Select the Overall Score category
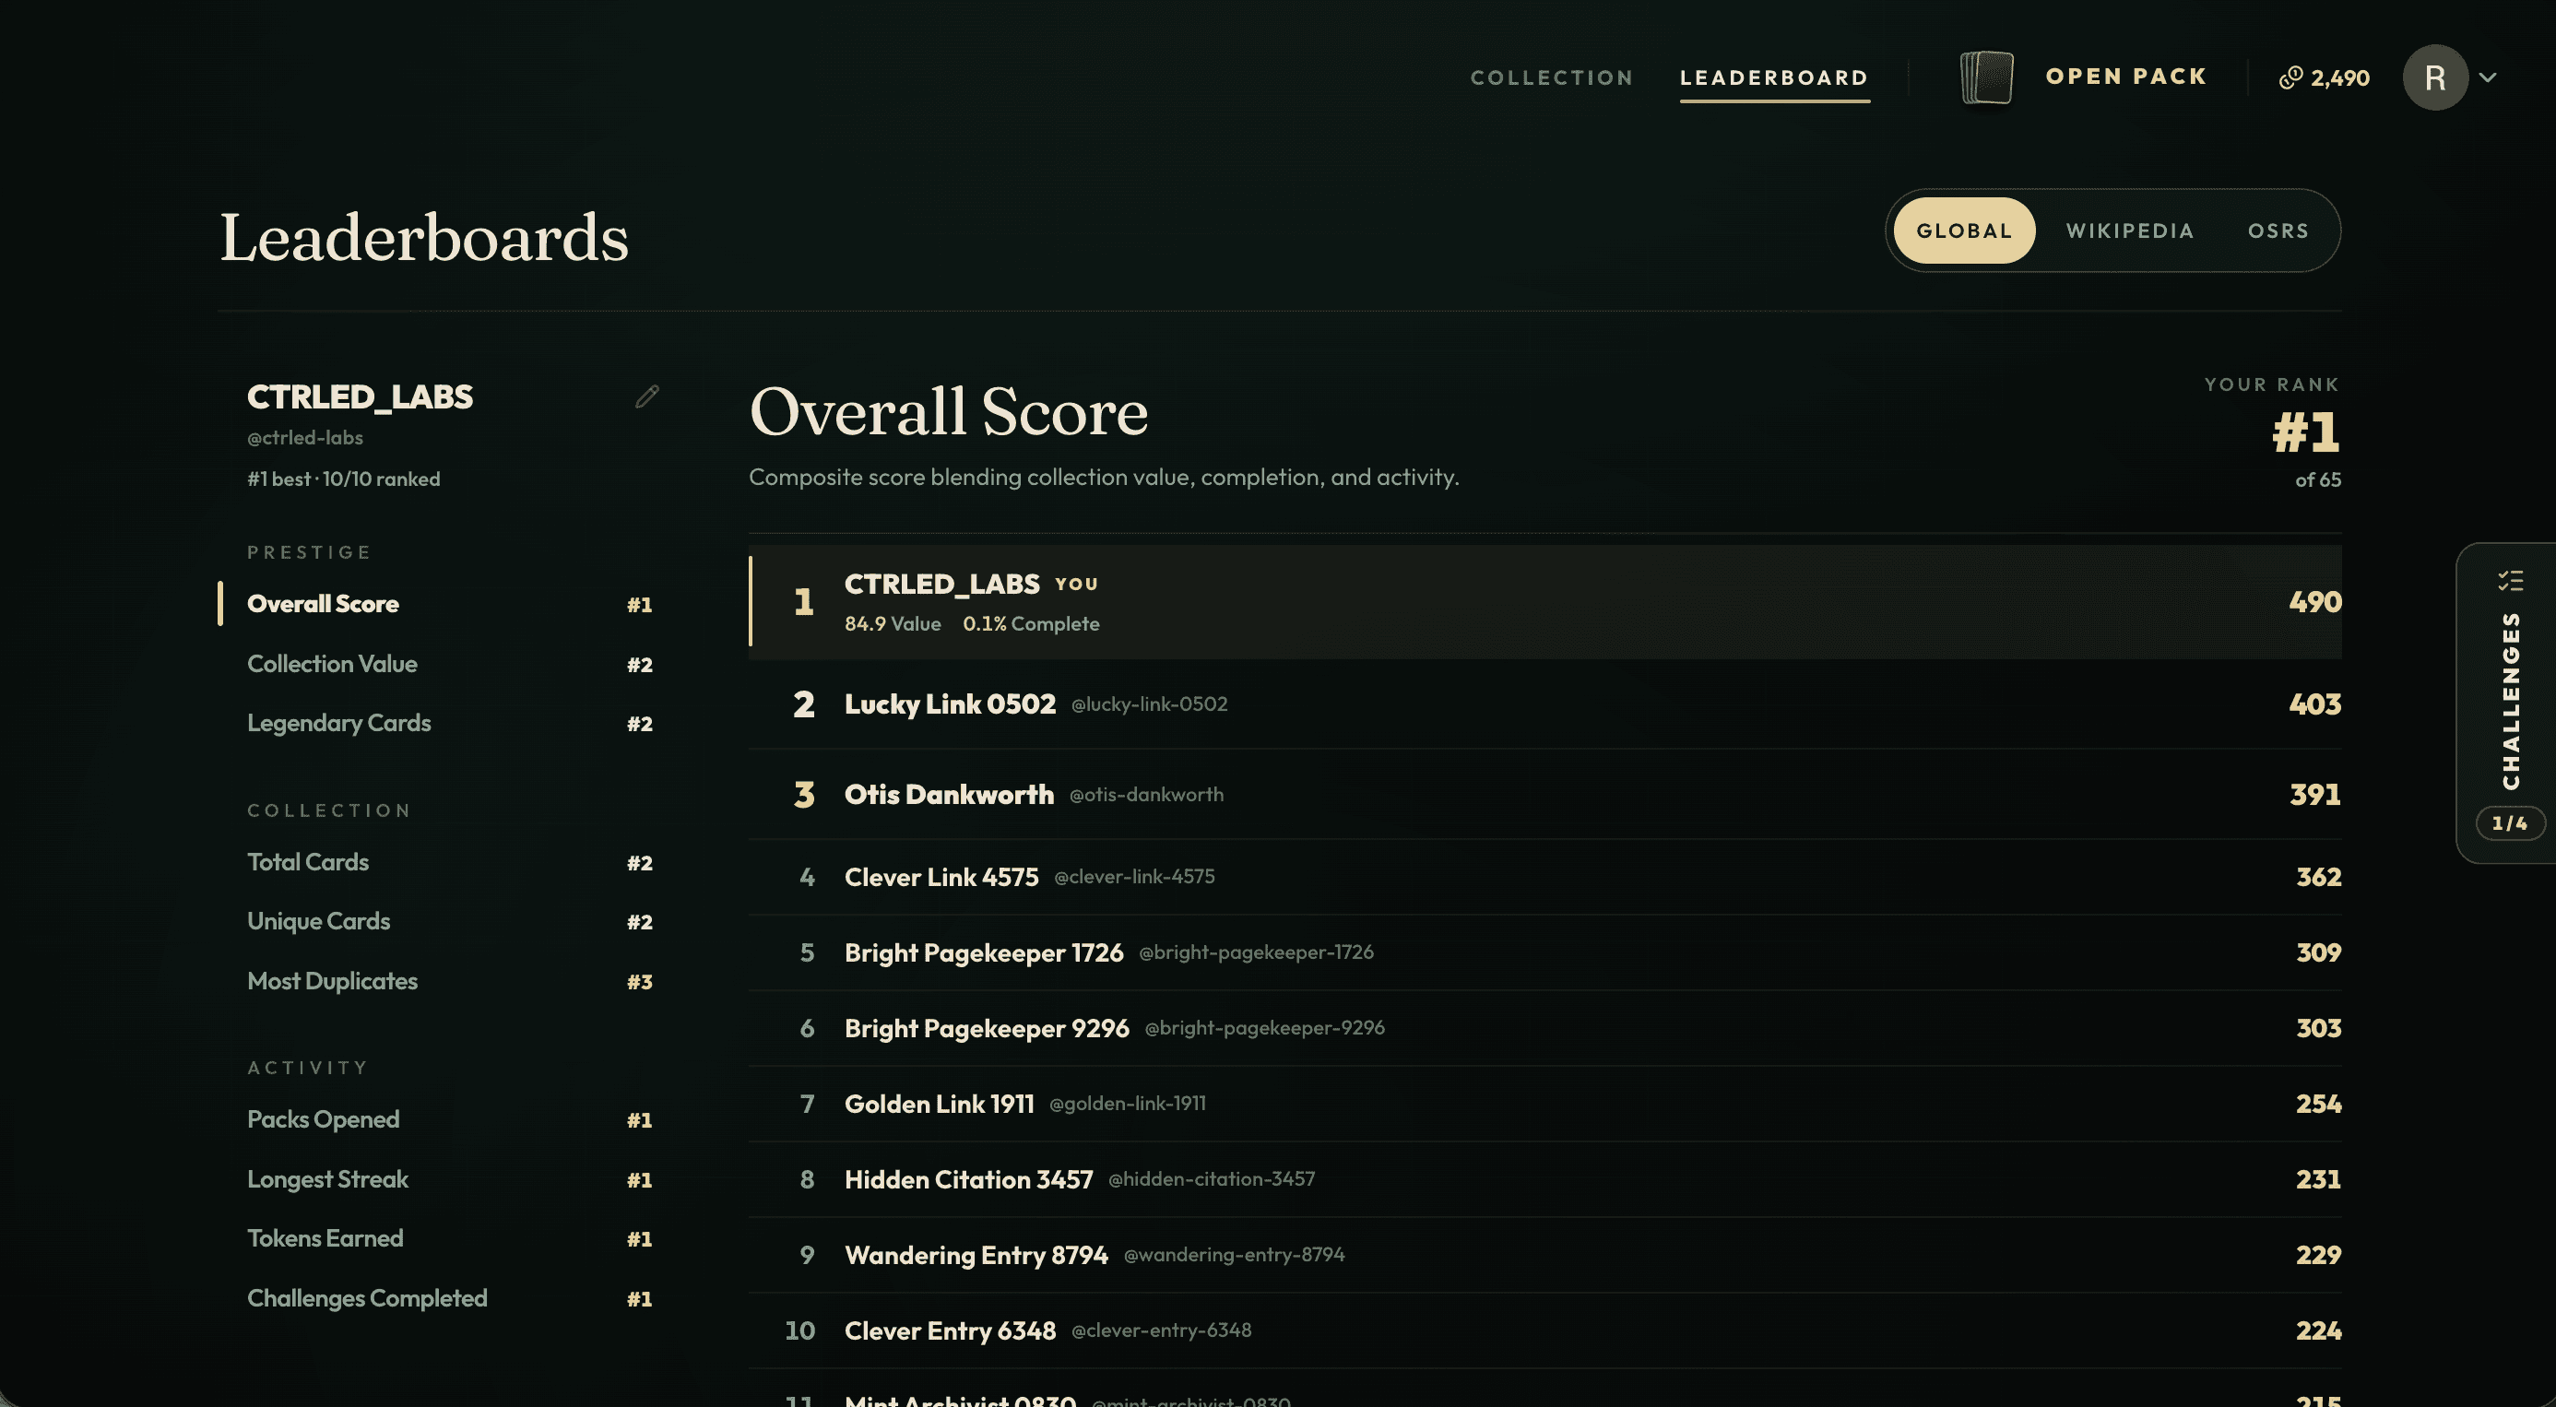The height and width of the screenshot is (1407, 2556). coord(448,604)
